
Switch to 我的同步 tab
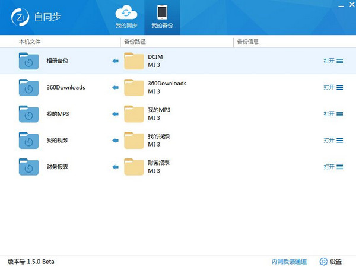click(x=126, y=17)
